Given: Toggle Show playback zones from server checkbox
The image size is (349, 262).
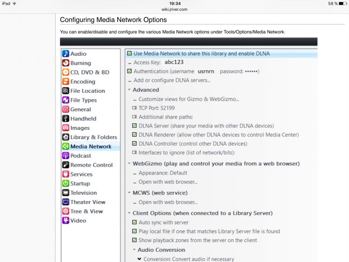Looking at the screenshot, I should click(134, 240).
